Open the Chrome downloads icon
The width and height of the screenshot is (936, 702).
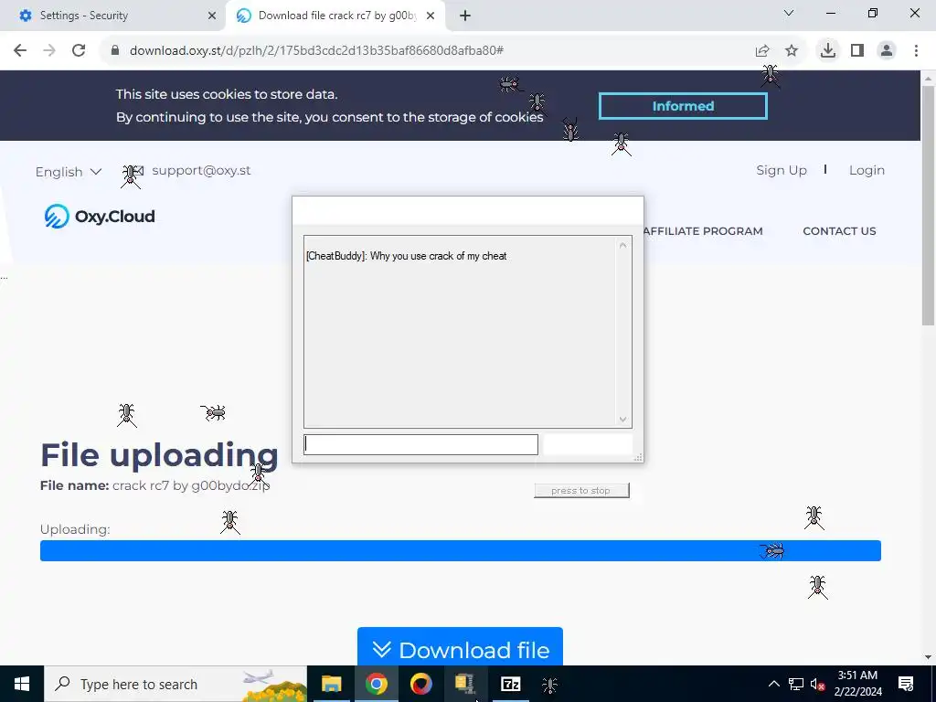(828, 51)
